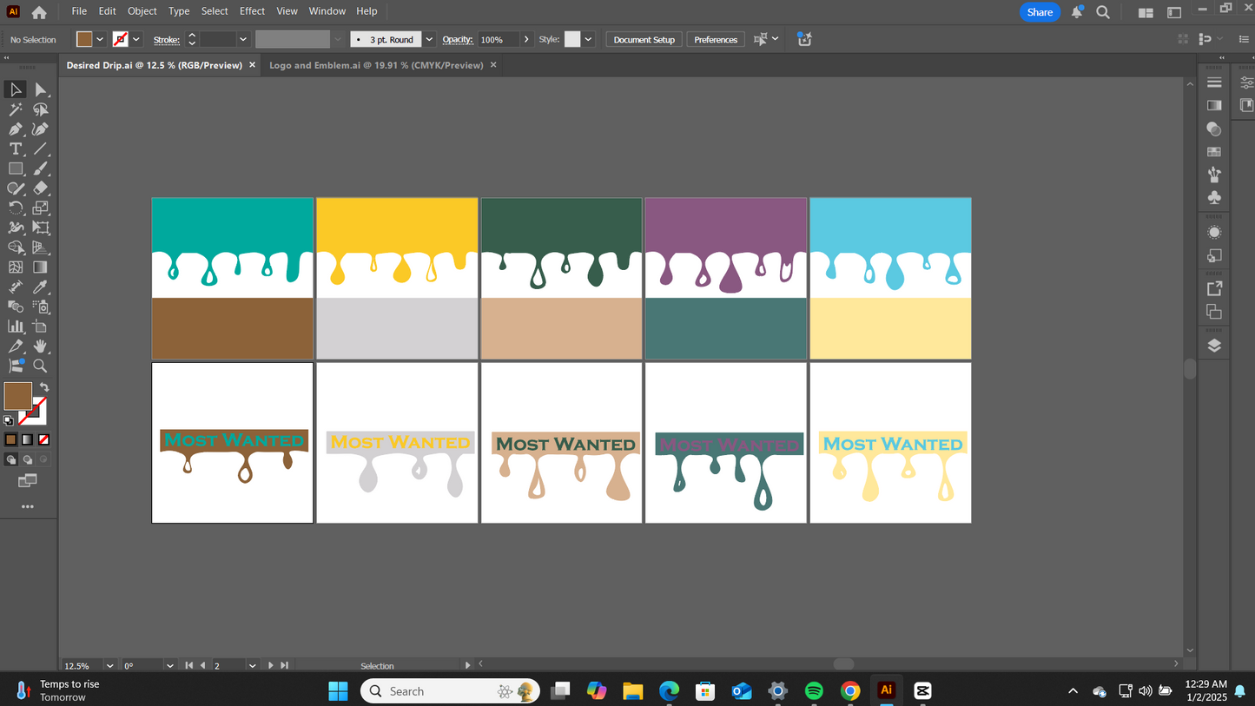Open the fill color dropdown
The image size is (1255, 706).
100,39
